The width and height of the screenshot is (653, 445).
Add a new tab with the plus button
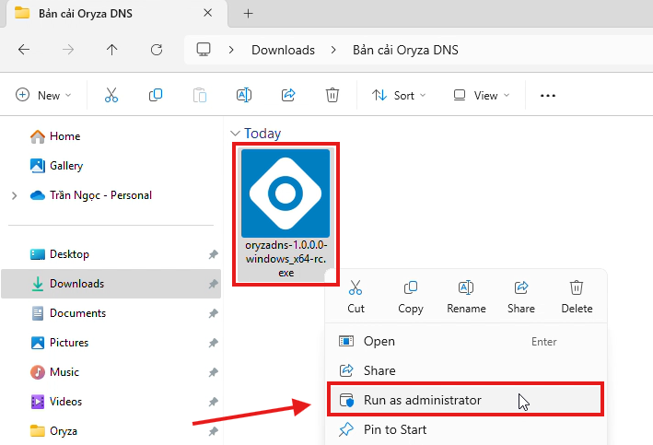248,13
